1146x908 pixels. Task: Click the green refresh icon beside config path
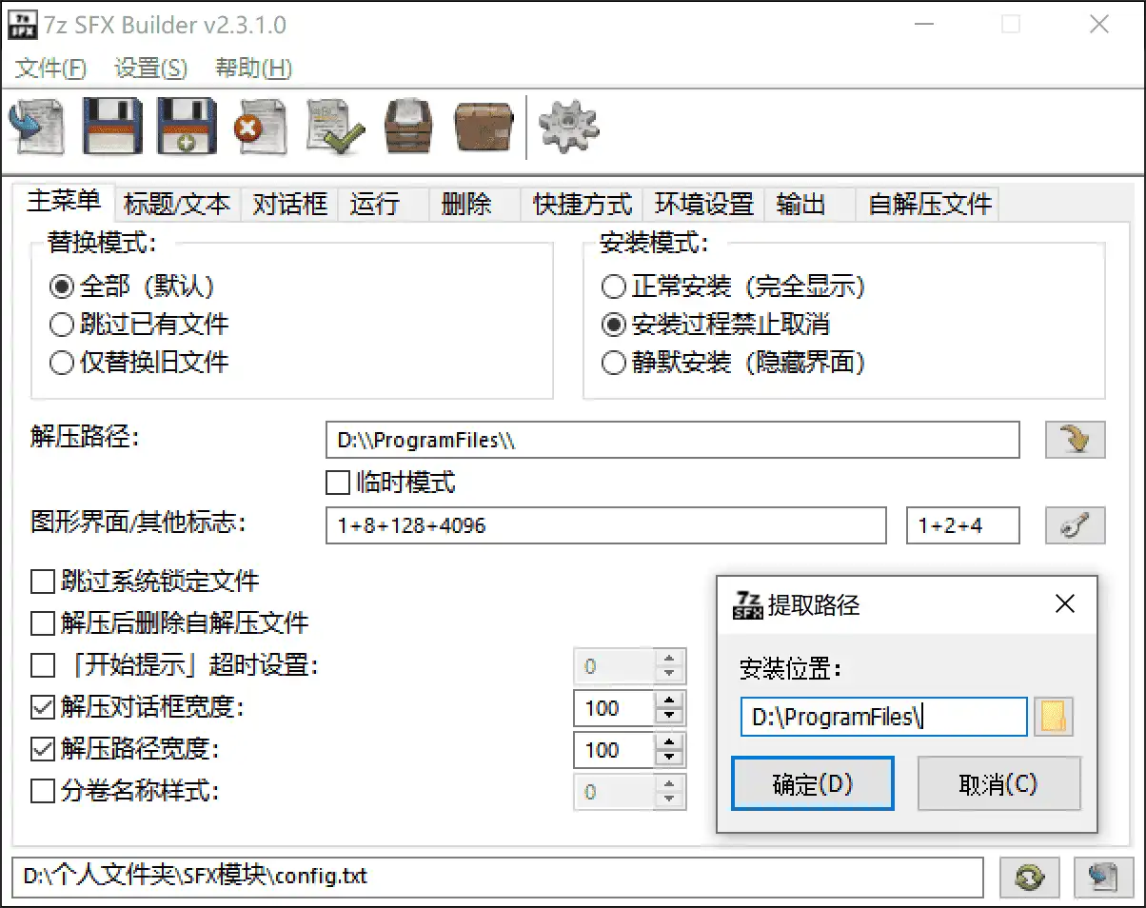1027,877
